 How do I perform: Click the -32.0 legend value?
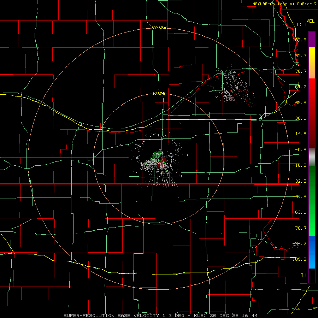tap(299, 181)
